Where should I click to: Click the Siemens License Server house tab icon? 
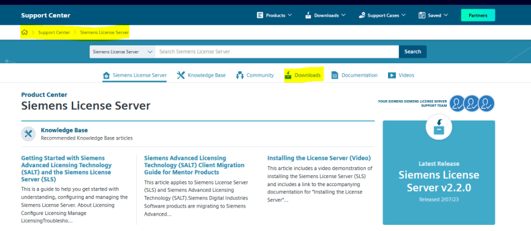106,75
